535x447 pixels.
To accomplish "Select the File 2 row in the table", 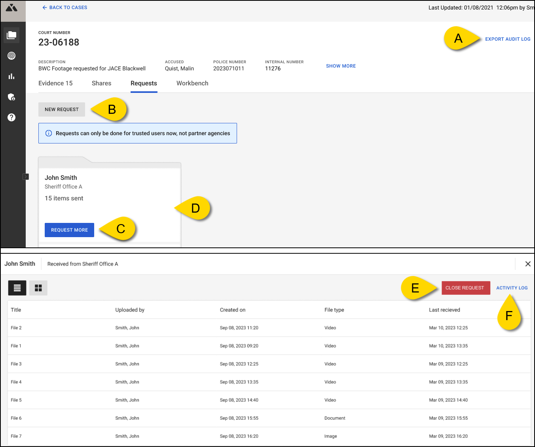I will pos(158,328).
